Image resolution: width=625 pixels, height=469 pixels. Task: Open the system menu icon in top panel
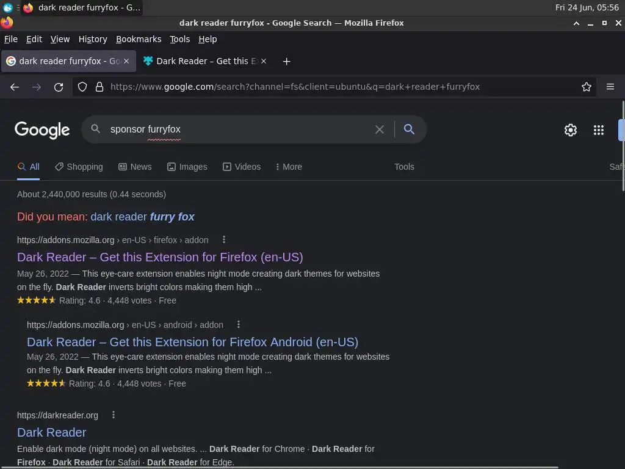point(7,7)
